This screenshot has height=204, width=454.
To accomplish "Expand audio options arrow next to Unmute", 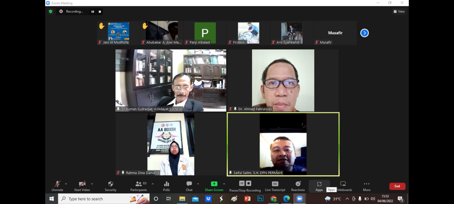I will (x=66, y=184).
